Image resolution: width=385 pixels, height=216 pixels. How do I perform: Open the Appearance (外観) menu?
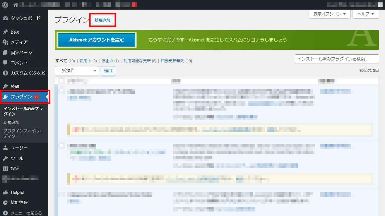tap(15, 86)
